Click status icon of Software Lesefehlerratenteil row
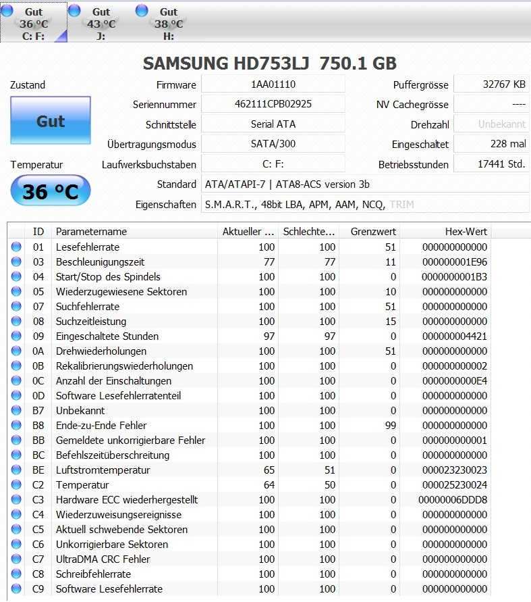 [16, 395]
